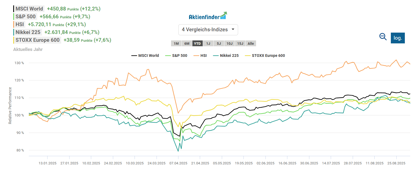Click the Aktienfinder logo

tap(208, 16)
